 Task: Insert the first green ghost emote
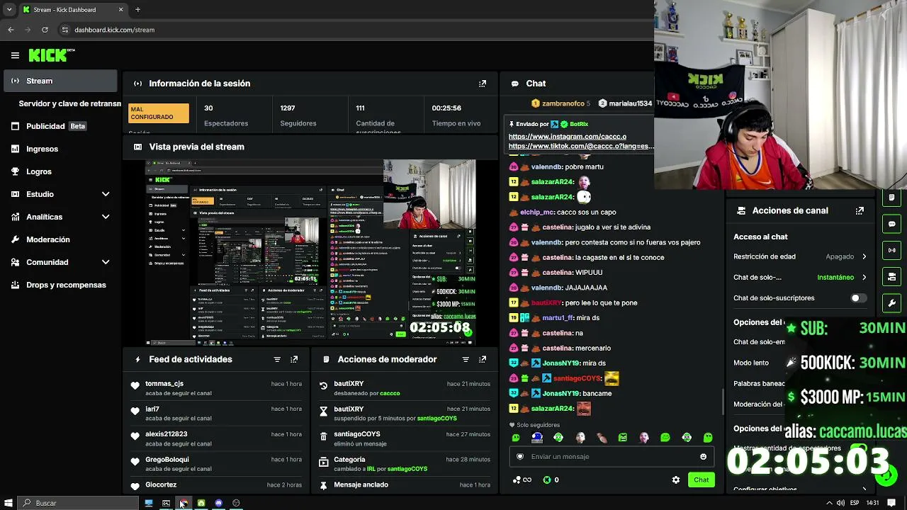pos(516,438)
